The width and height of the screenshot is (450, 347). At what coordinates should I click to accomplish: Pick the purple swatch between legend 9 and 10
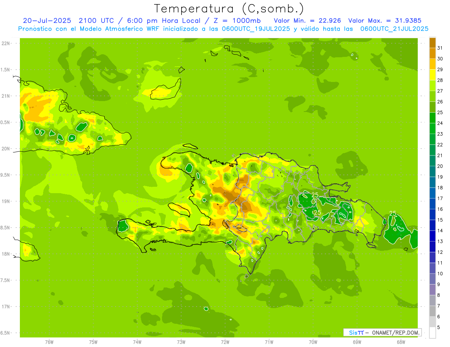432,279
